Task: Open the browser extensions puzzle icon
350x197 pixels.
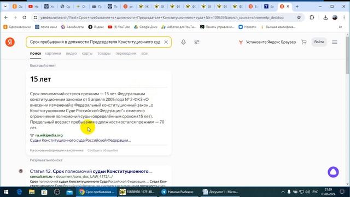Action: [312, 18]
